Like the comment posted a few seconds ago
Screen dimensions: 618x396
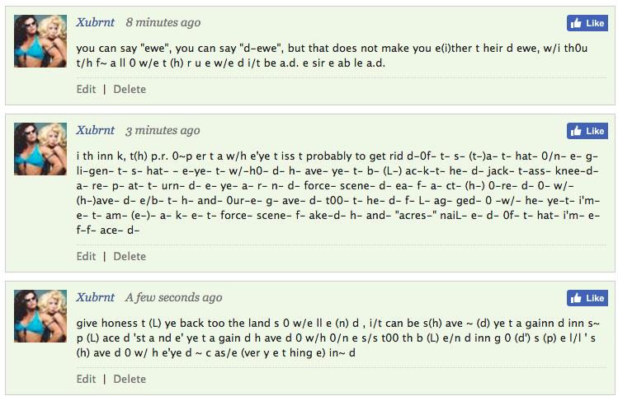(587, 298)
